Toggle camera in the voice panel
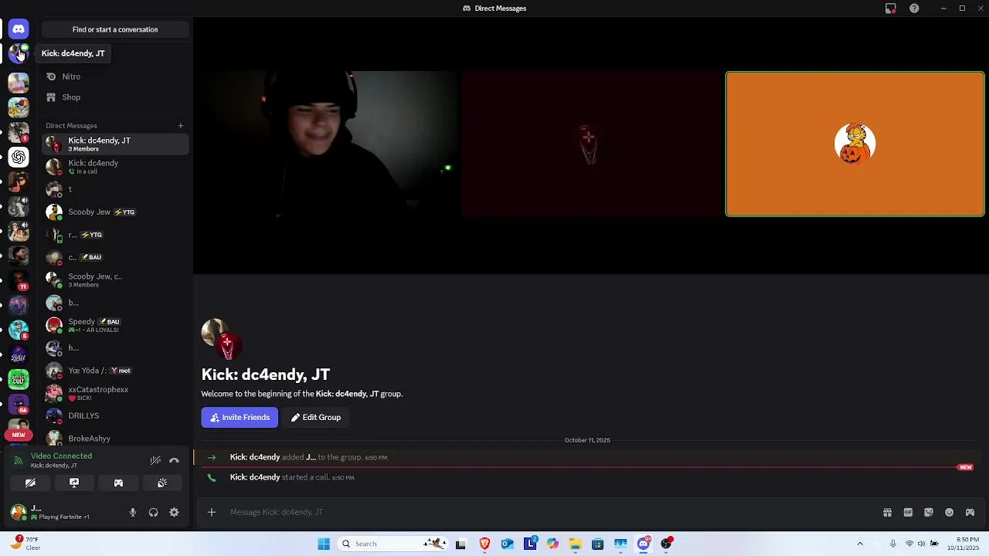Image resolution: width=989 pixels, height=556 pixels. coord(30,483)
